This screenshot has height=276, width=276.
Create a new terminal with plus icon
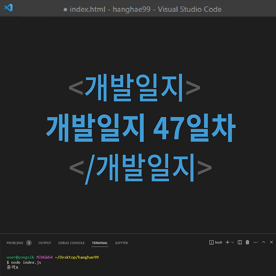(227, 243)
